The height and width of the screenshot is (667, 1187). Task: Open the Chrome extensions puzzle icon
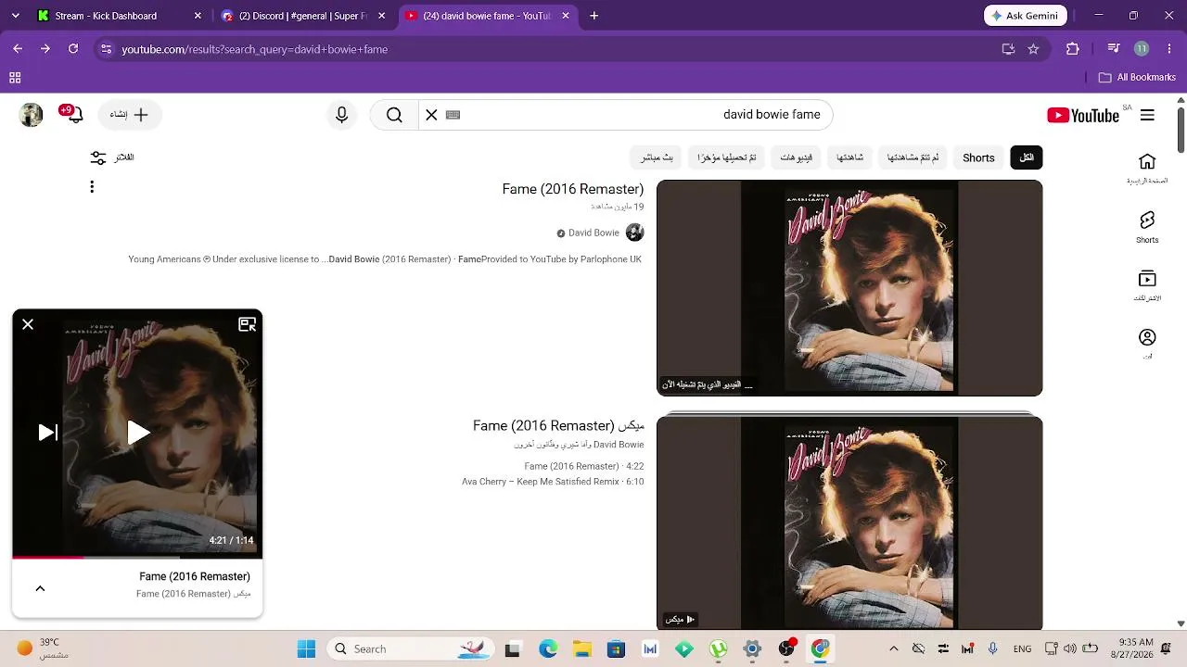[x=1073, y=49]
